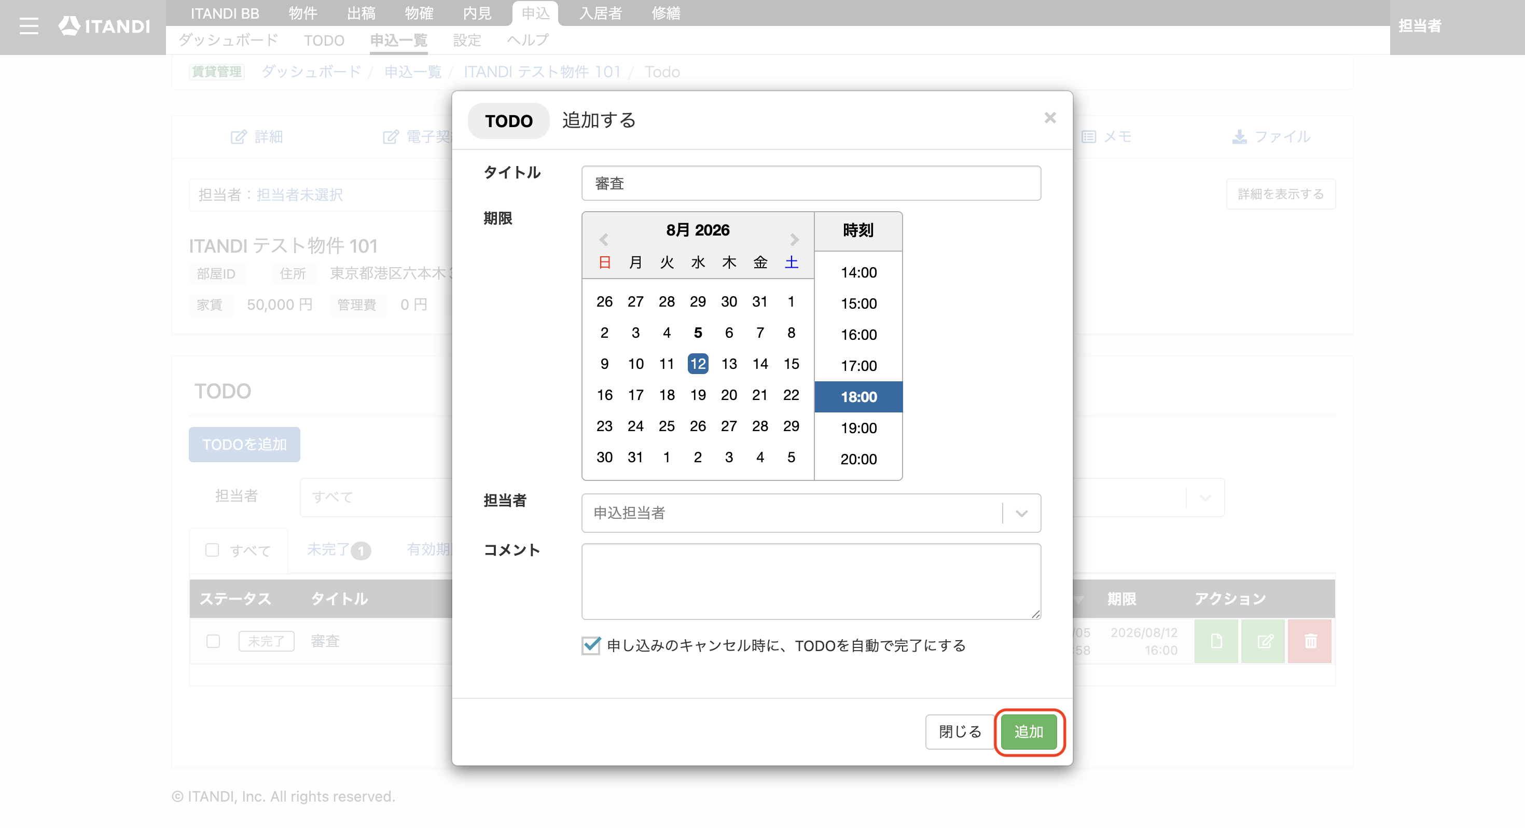Viewport: 1525px width, 828px height.
Task: Check the 審査 row checkbox
Action: pyautogui.click(x=213, y=641)
